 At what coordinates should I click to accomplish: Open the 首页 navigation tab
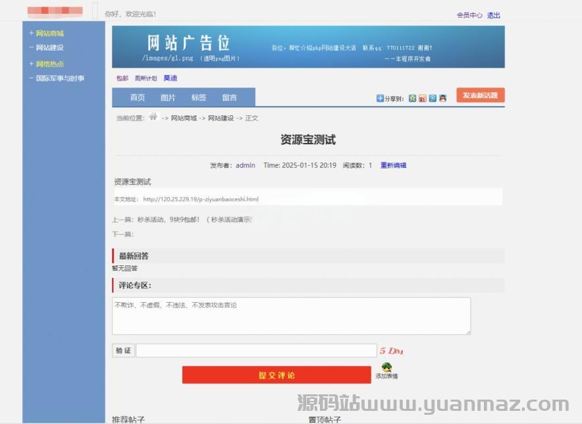pos(138,97)
